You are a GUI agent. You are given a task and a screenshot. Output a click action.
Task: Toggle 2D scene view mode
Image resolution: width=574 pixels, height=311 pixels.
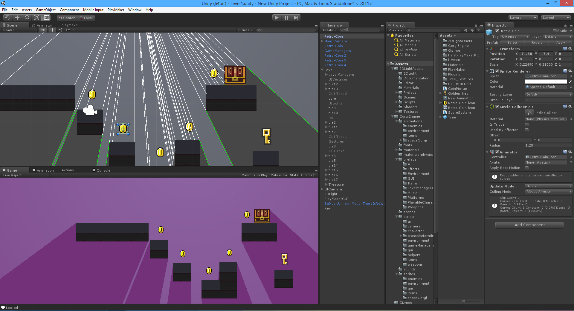tap(43, 30)
